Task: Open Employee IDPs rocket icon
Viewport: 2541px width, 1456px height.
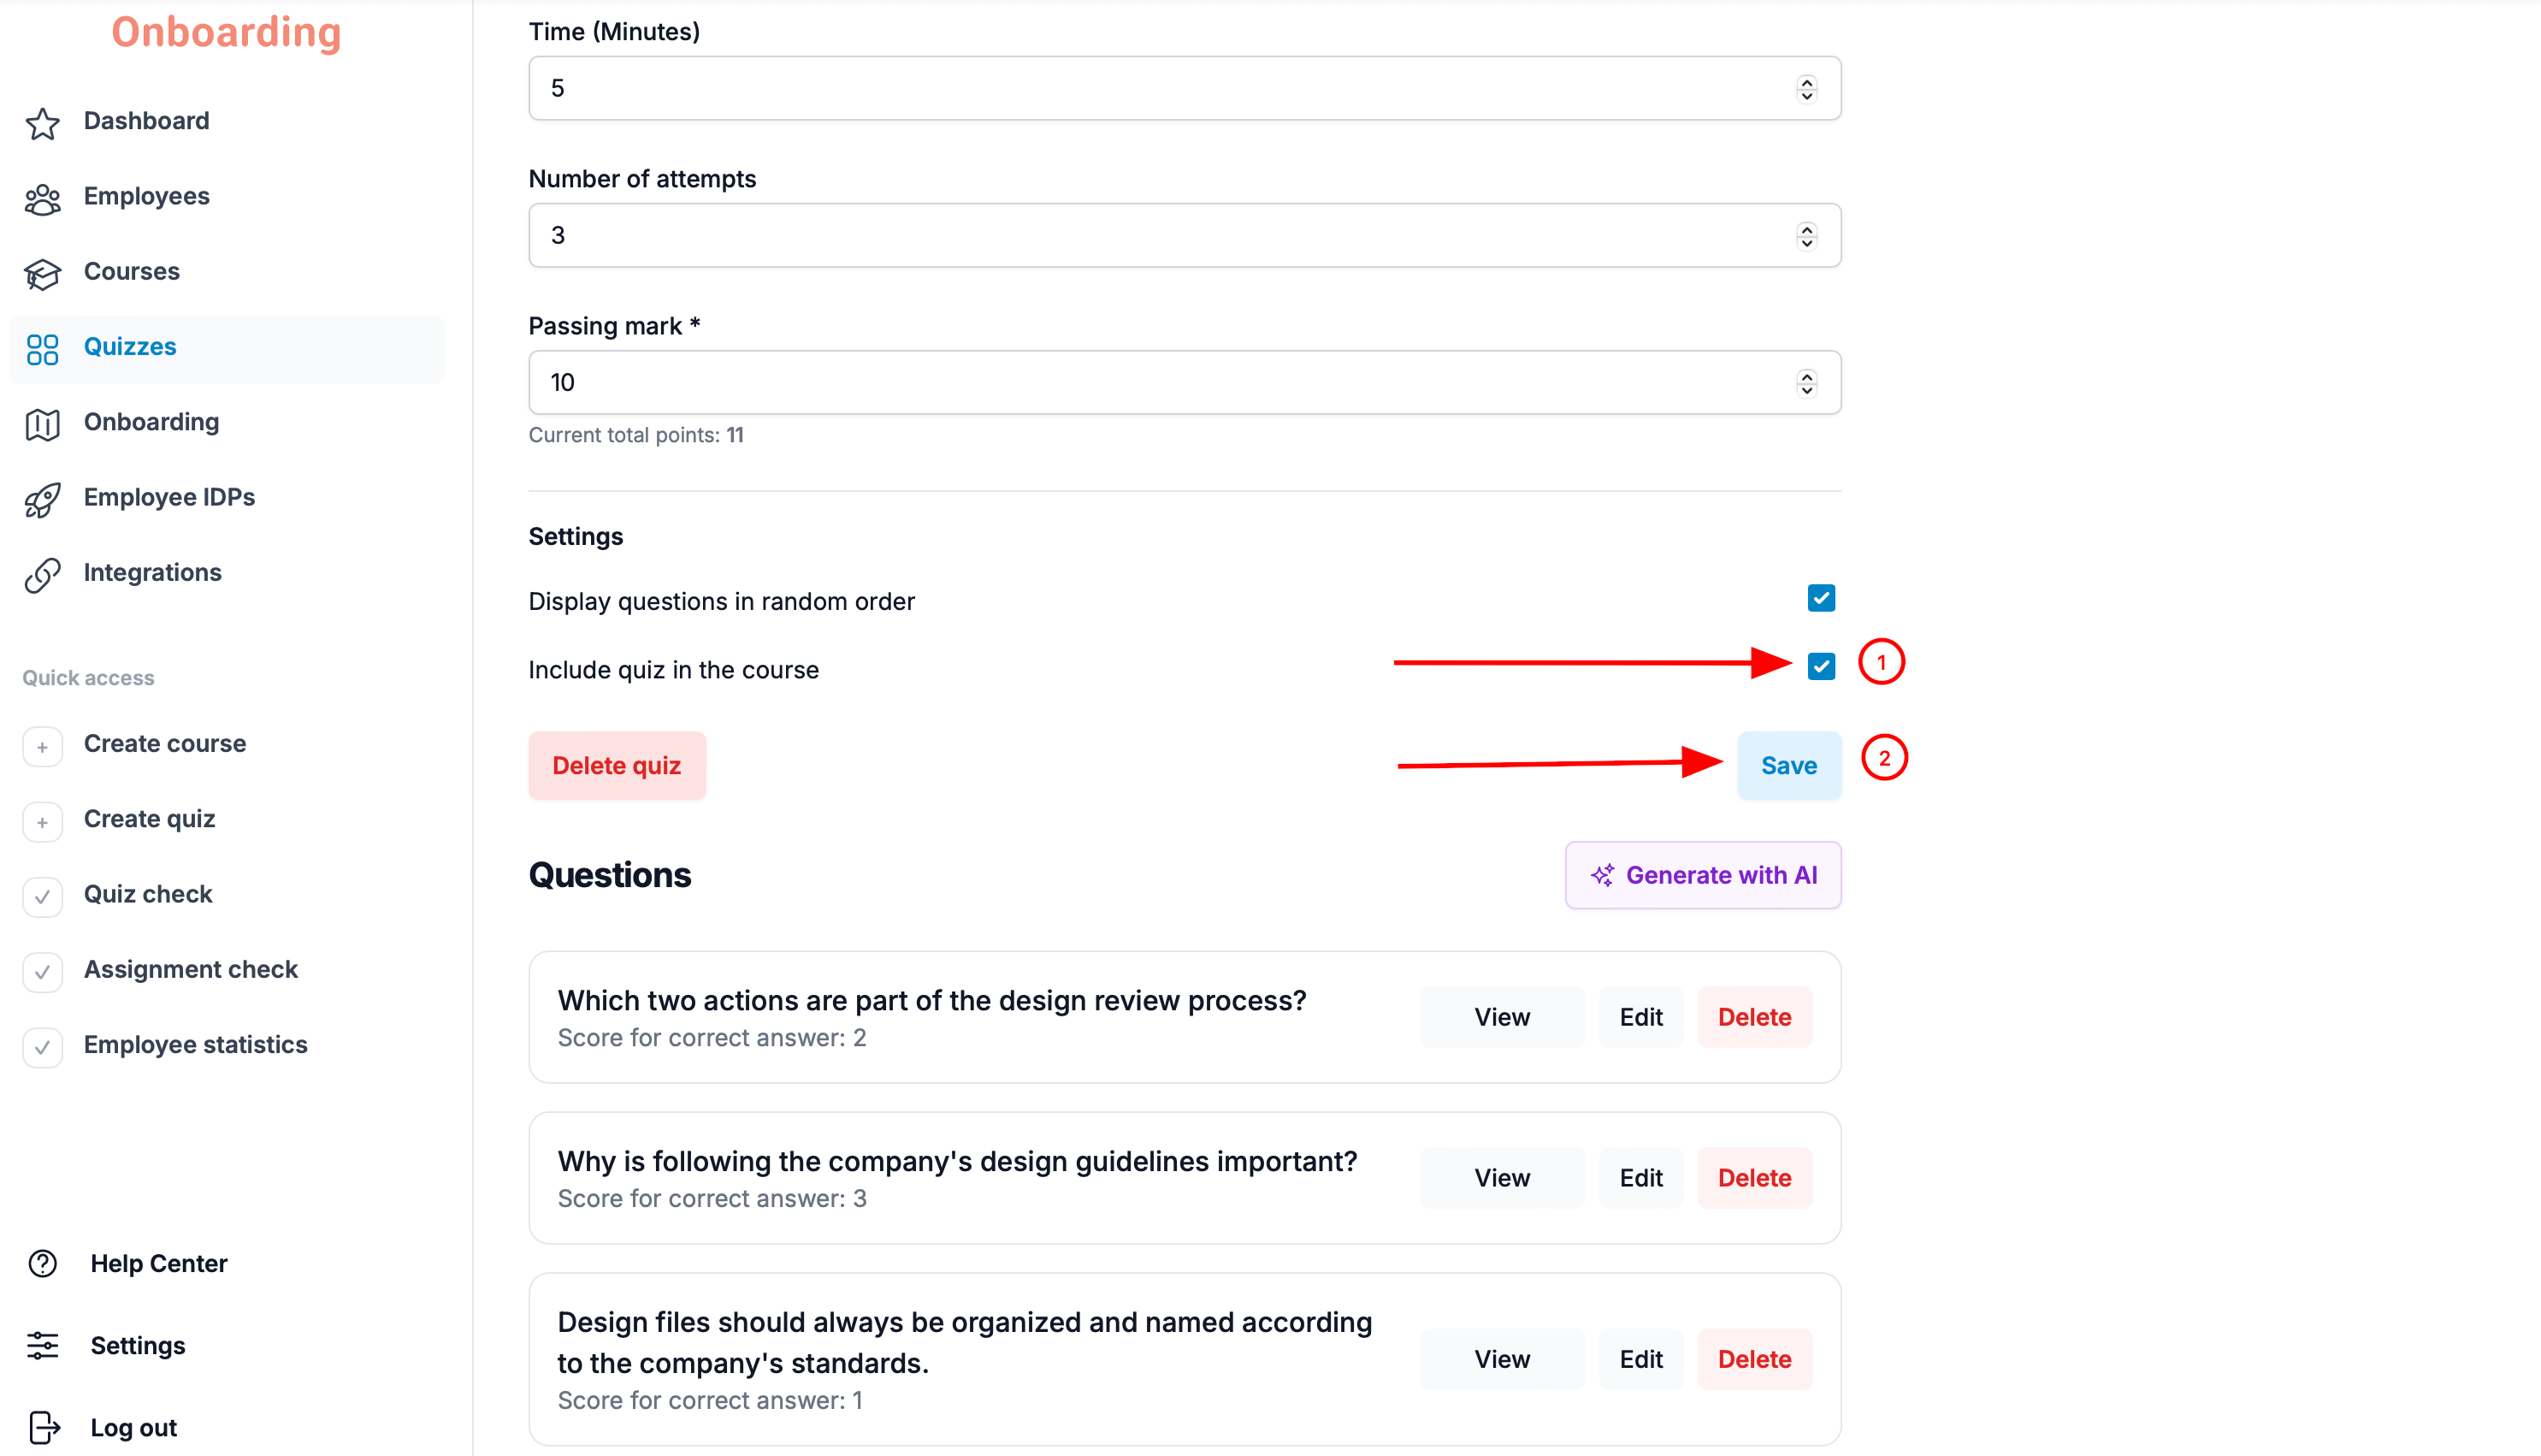Action: (x=43, y=498)
